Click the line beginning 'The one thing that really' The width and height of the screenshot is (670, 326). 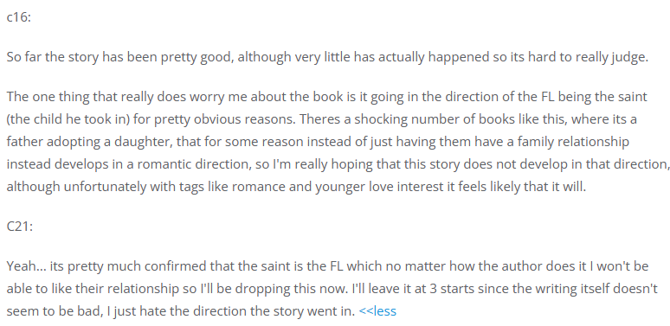click(327, 97)
